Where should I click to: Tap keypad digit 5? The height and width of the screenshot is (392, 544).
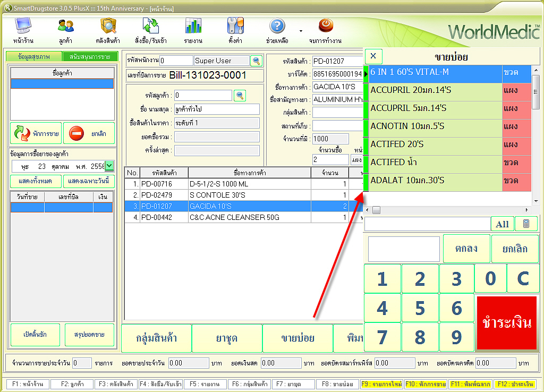click(x=420, y=308)
